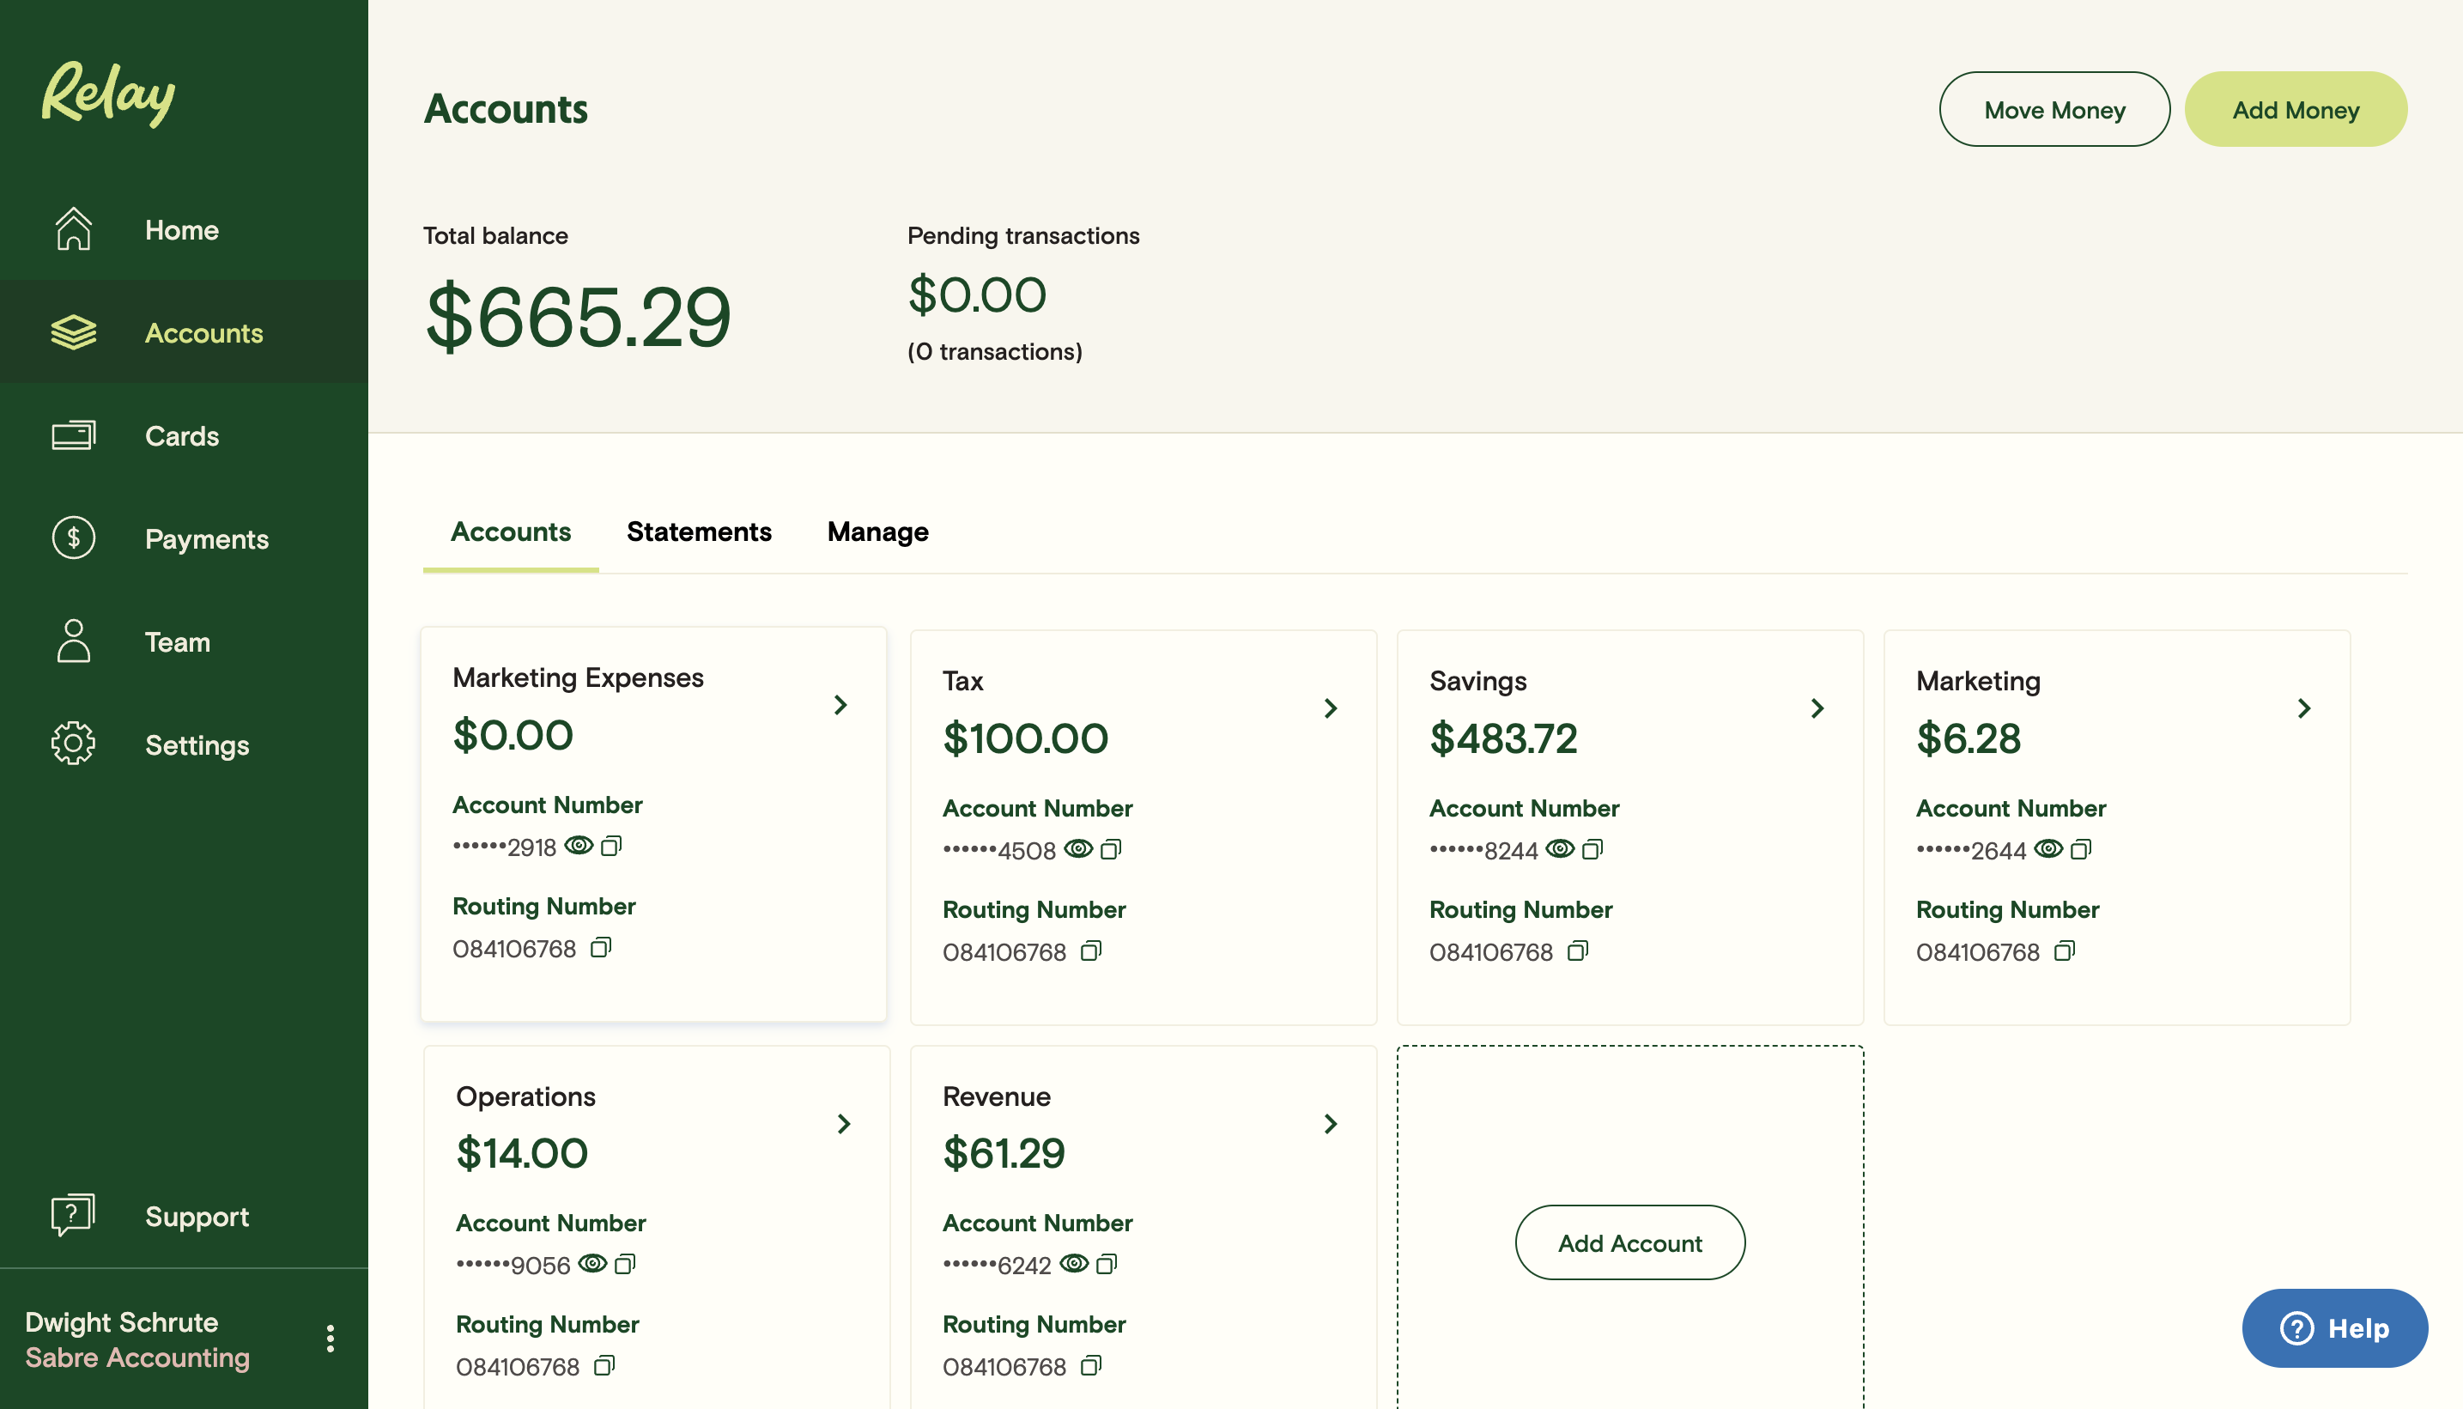Switch to the Statements tab
The image size is (2463, 1409).
coord(699,531)
